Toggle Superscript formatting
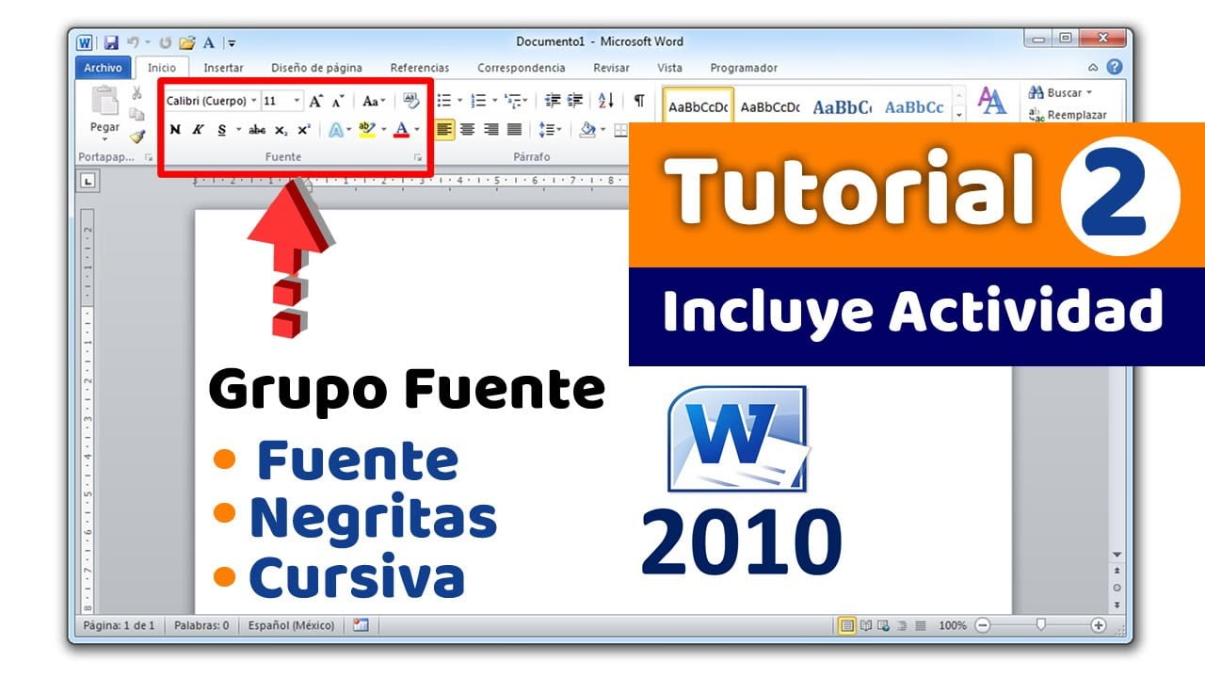 [304, 130]
